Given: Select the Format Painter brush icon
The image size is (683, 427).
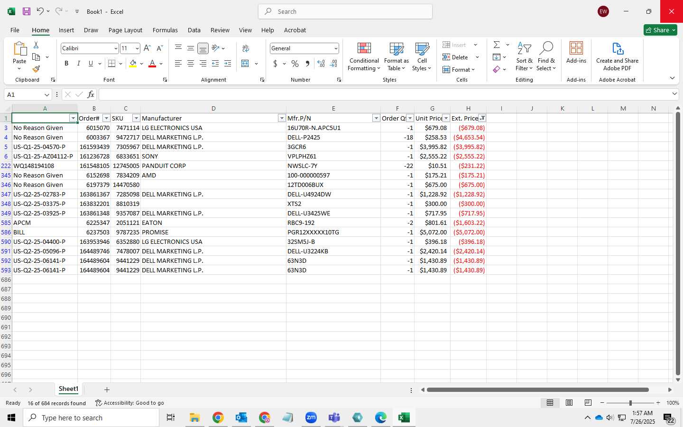Looking at the screenshot, I should click(36, 69).
